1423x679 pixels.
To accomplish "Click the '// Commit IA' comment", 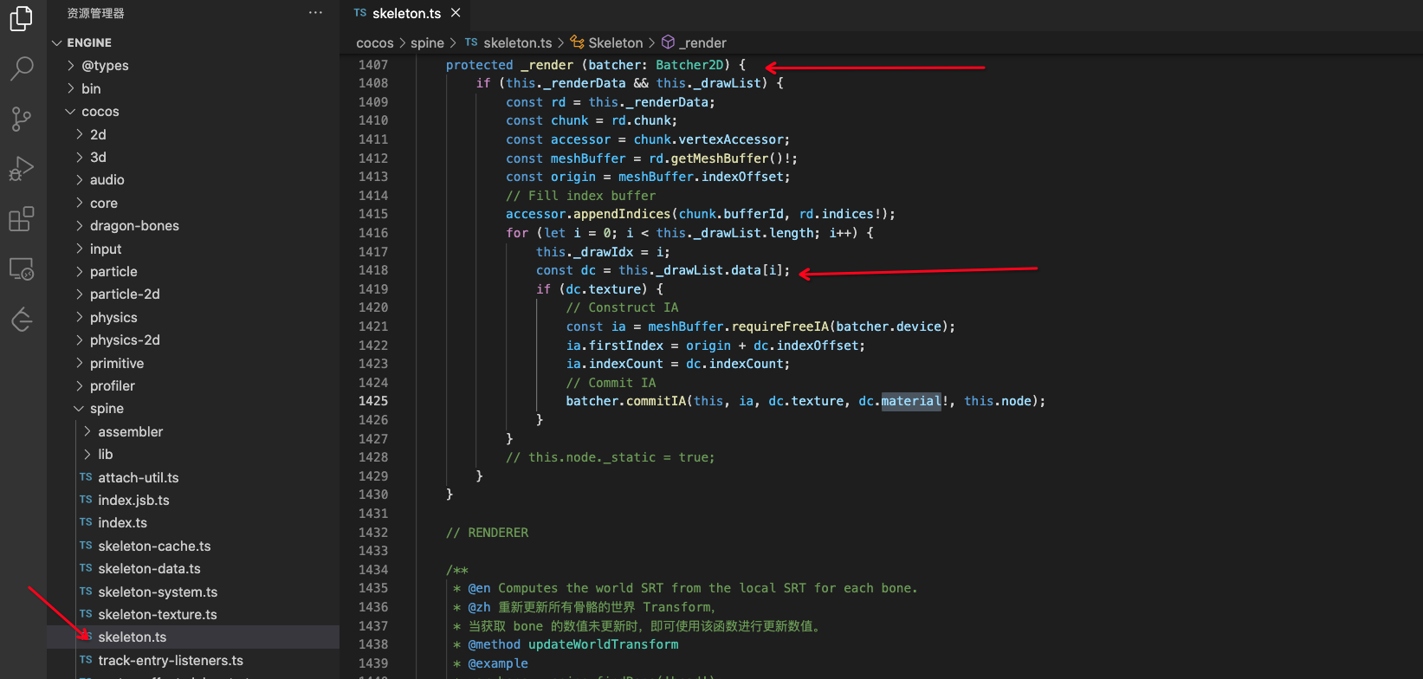I will pyautogui.click(x=611, y=383).
